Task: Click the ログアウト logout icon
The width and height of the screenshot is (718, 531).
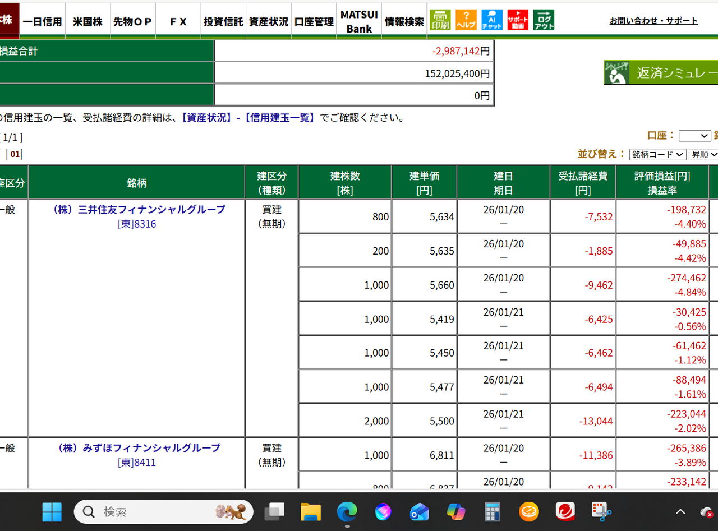Action: point(544,20)
